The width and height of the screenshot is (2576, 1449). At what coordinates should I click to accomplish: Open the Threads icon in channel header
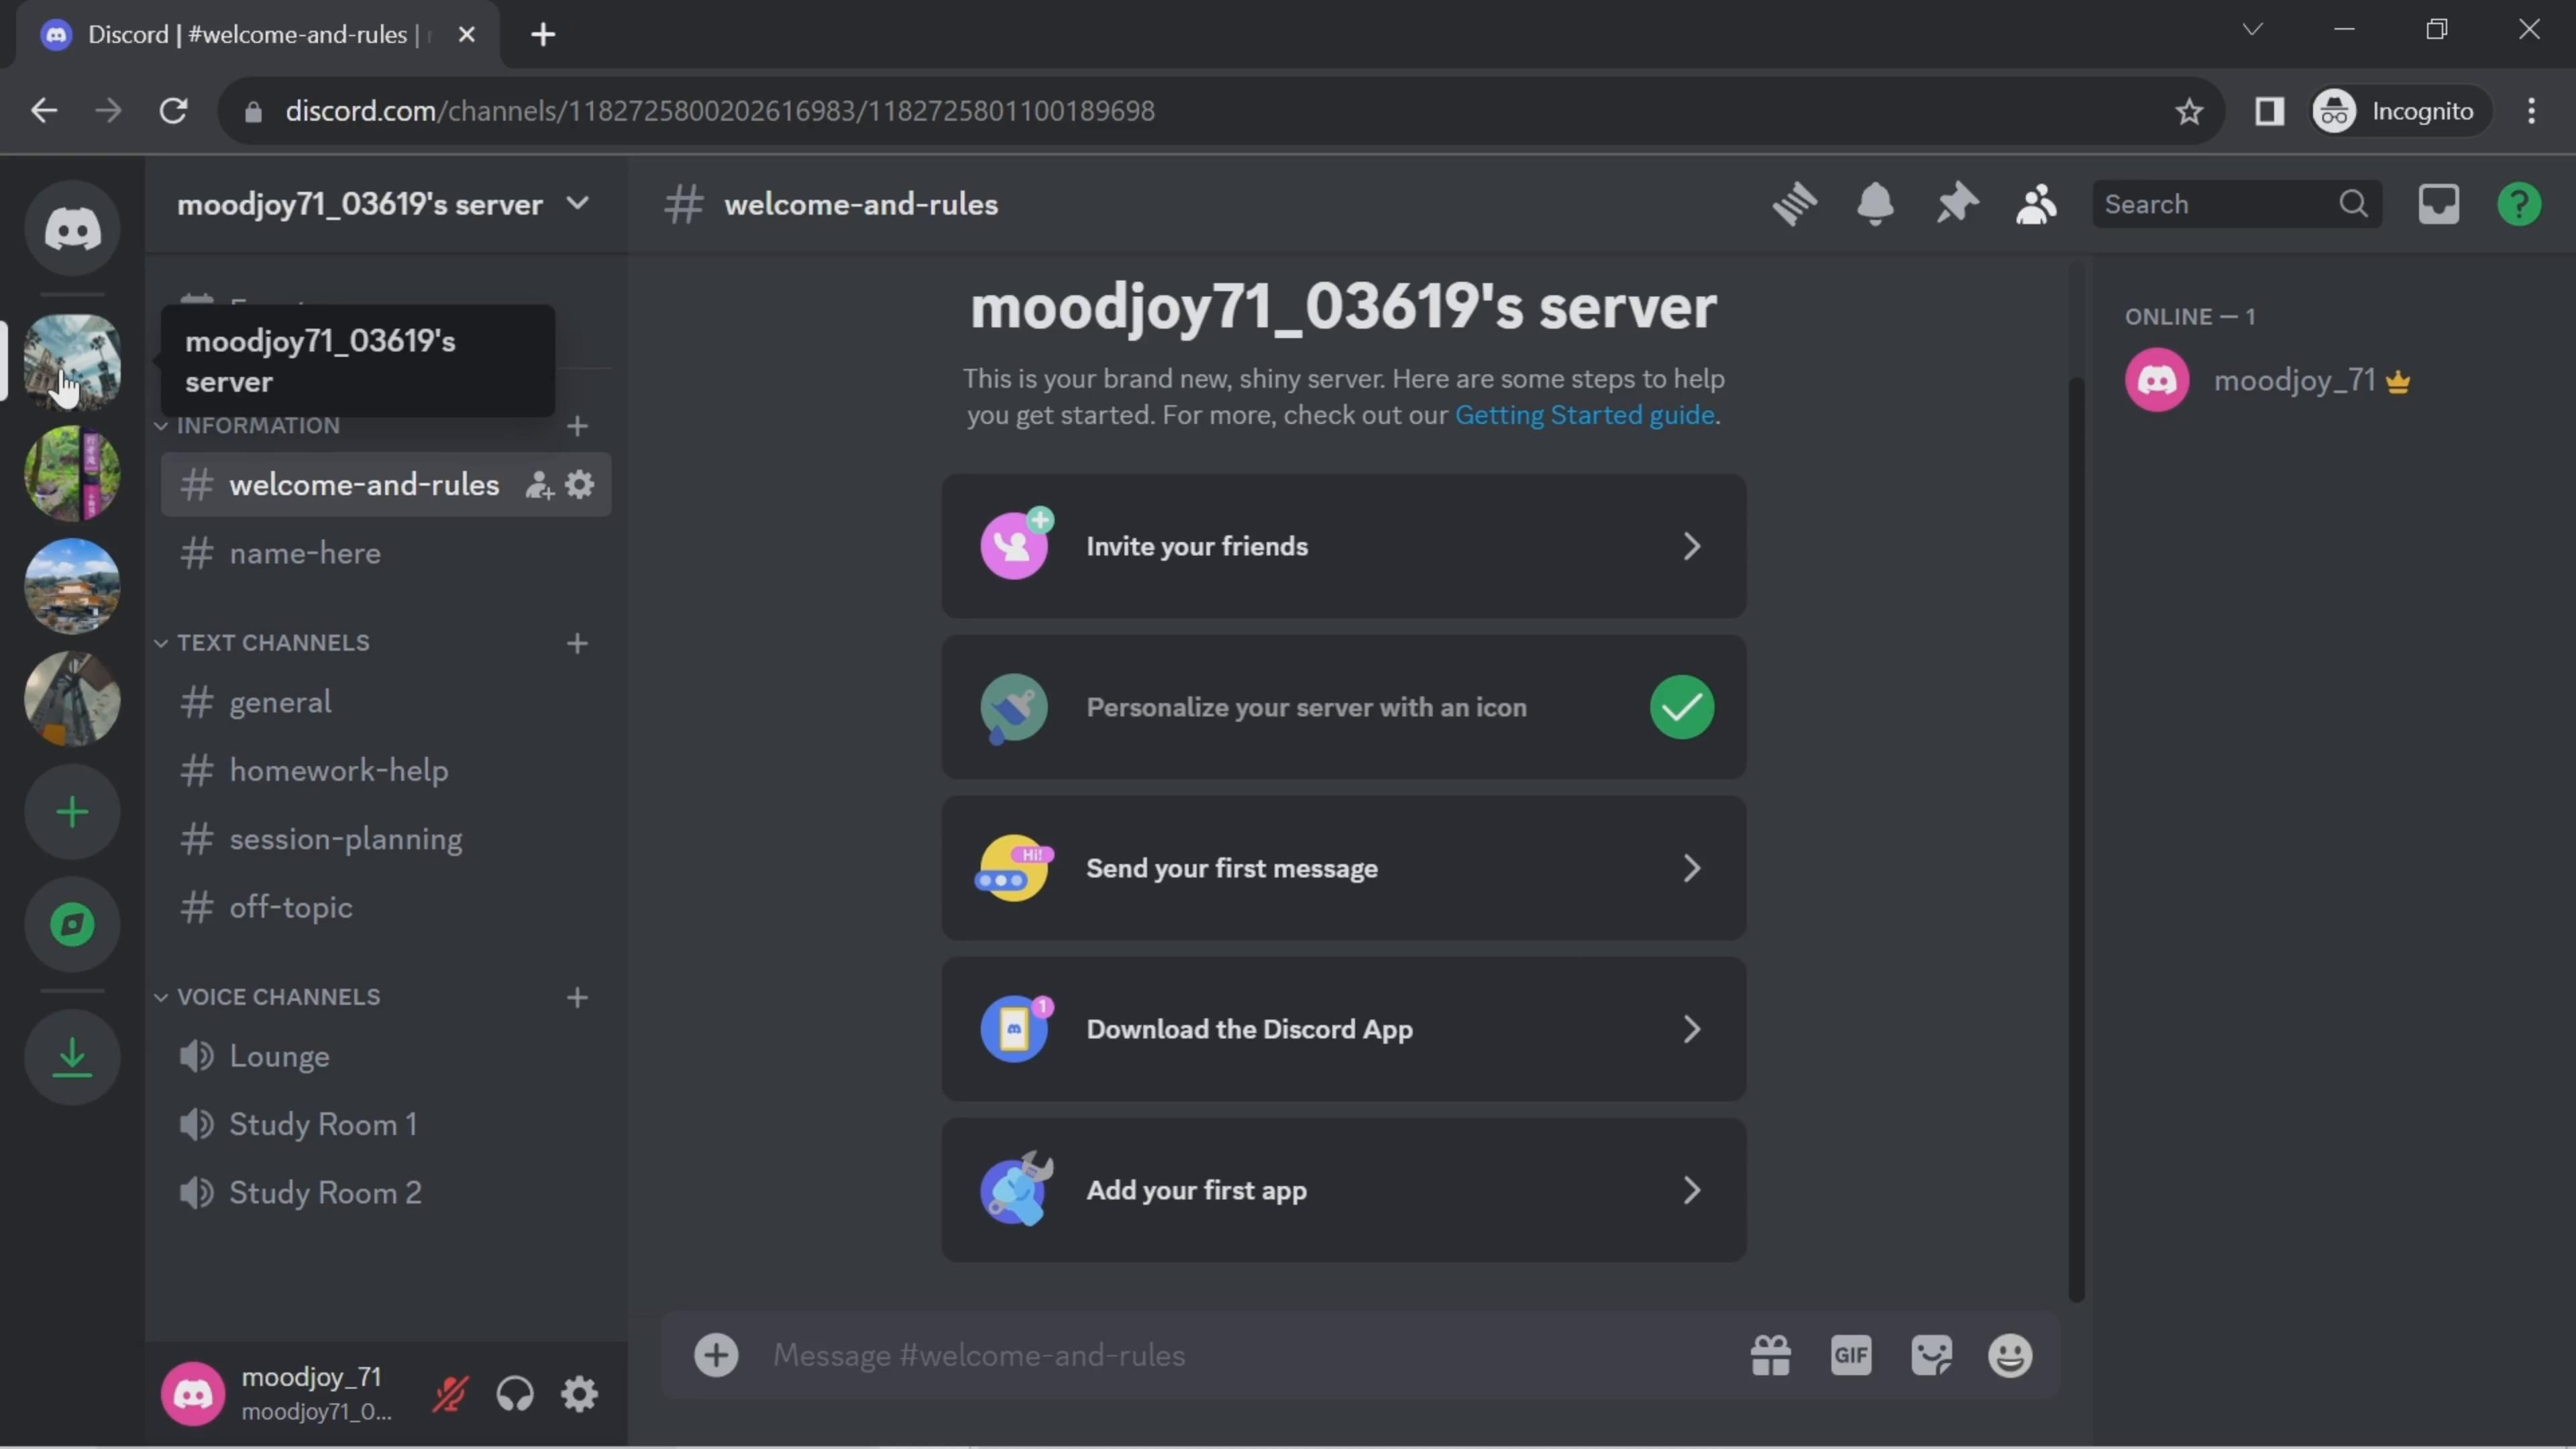click(1795, 204)
